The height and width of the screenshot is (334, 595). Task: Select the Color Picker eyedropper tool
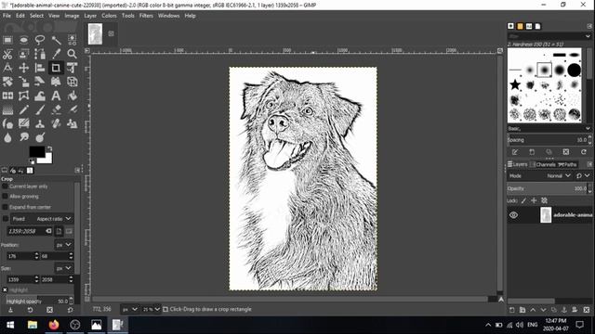click(56, 54)
